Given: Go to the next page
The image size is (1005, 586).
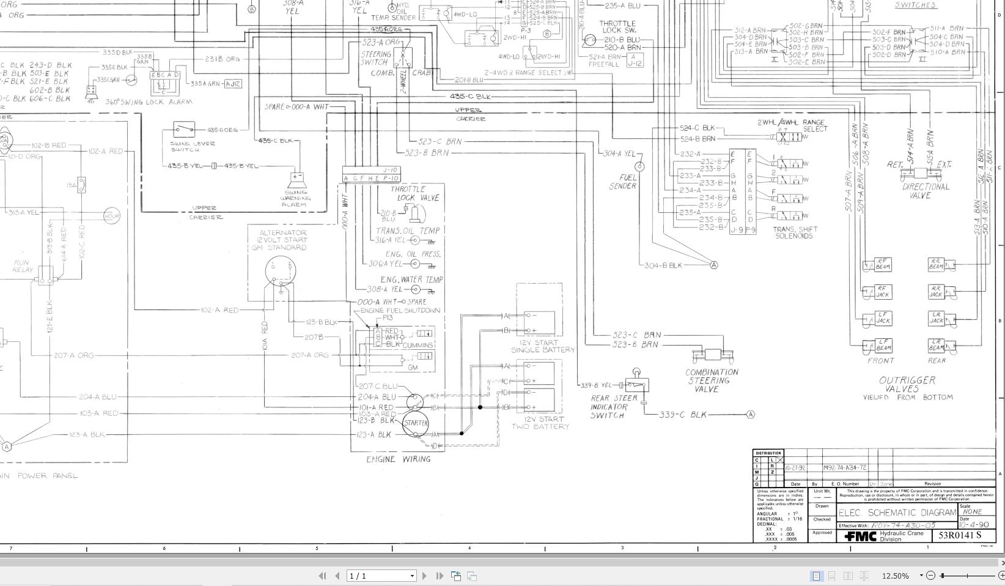Looking at the screenshot, I should point(425,576).
